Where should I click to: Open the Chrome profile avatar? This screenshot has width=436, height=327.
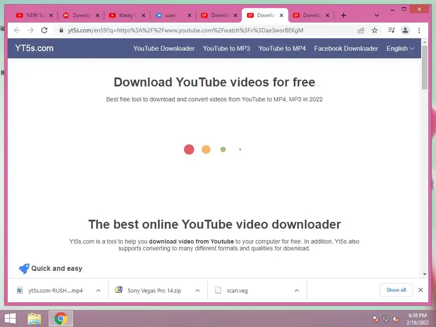click(405, 30)
